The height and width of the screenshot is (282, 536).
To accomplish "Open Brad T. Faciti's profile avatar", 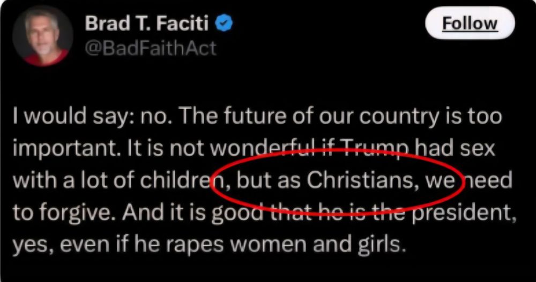I will 42,36.
